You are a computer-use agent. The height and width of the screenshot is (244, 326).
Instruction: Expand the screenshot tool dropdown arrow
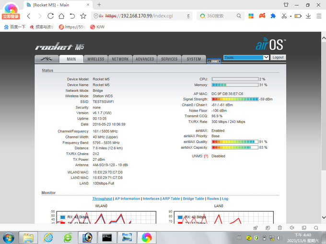pos(291,16)
